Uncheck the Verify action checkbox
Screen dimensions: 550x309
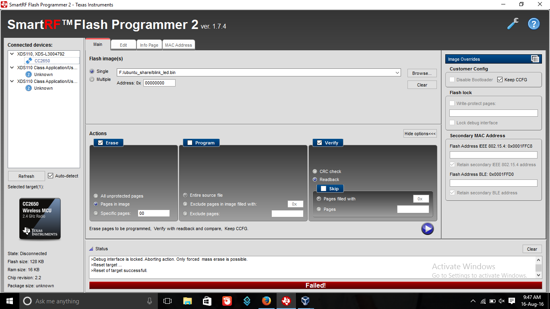click(x=320, y=142)
